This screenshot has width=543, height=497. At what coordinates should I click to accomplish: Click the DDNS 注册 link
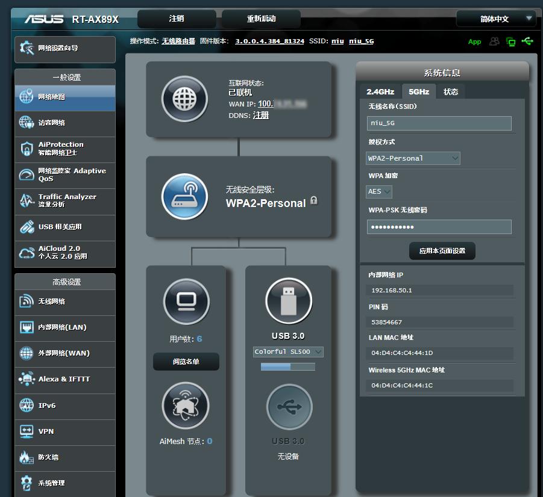pyautogui.click(x=261, y=115)
